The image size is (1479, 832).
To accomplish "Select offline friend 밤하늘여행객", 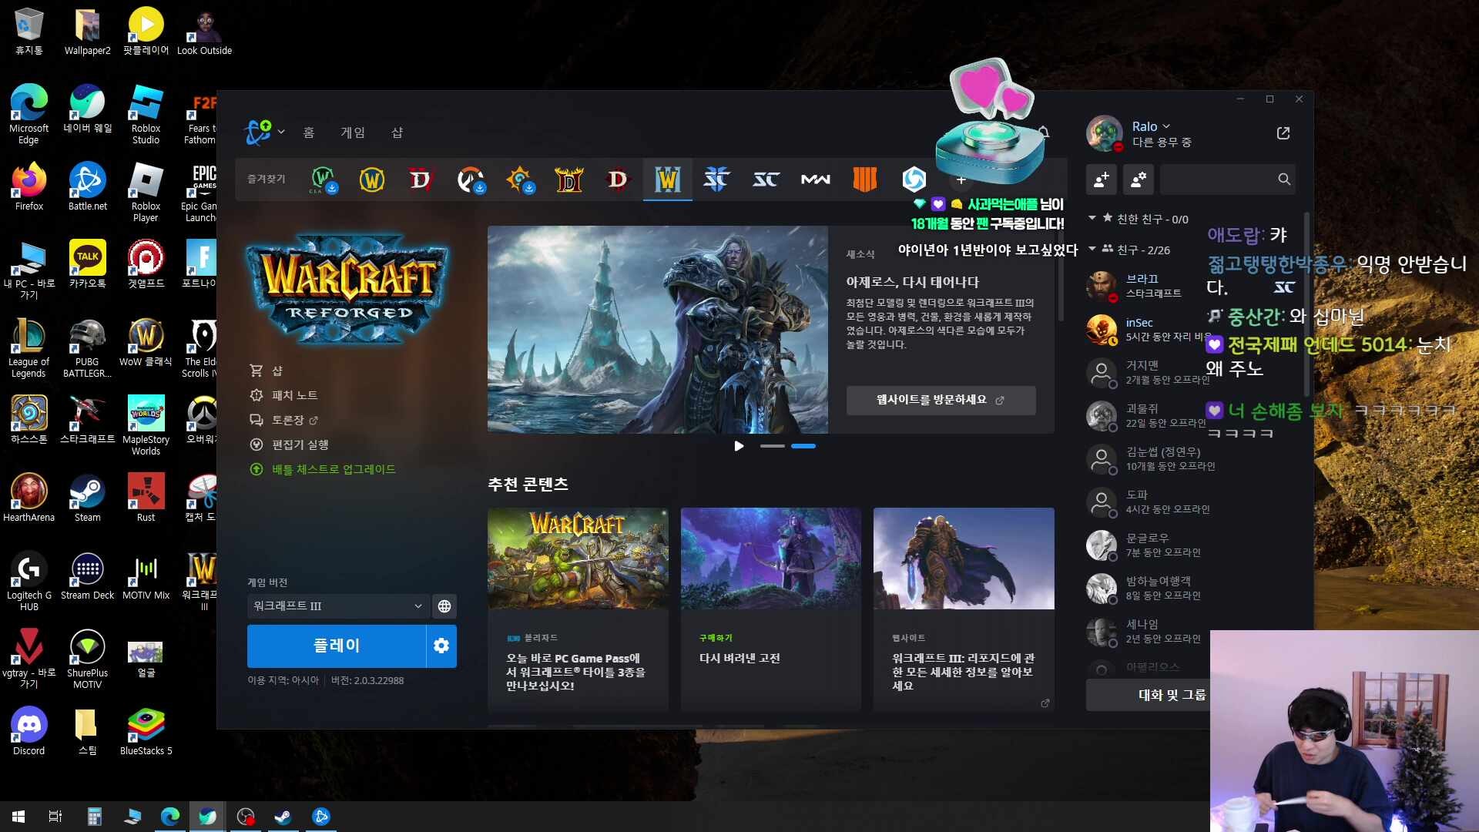I will pyautogui.click(x=1146, y=589).
